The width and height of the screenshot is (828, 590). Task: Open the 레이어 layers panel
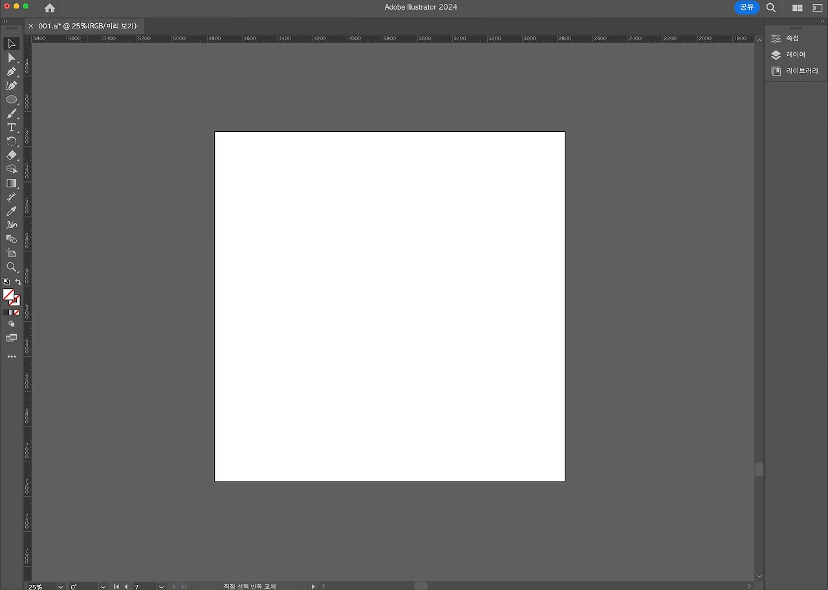click(789, 55)
